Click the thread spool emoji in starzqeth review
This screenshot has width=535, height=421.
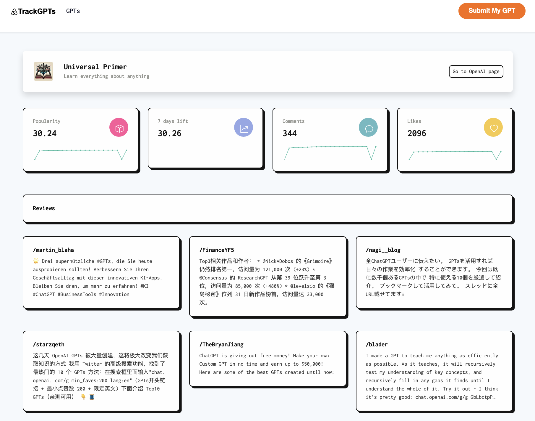pos(92,397)
